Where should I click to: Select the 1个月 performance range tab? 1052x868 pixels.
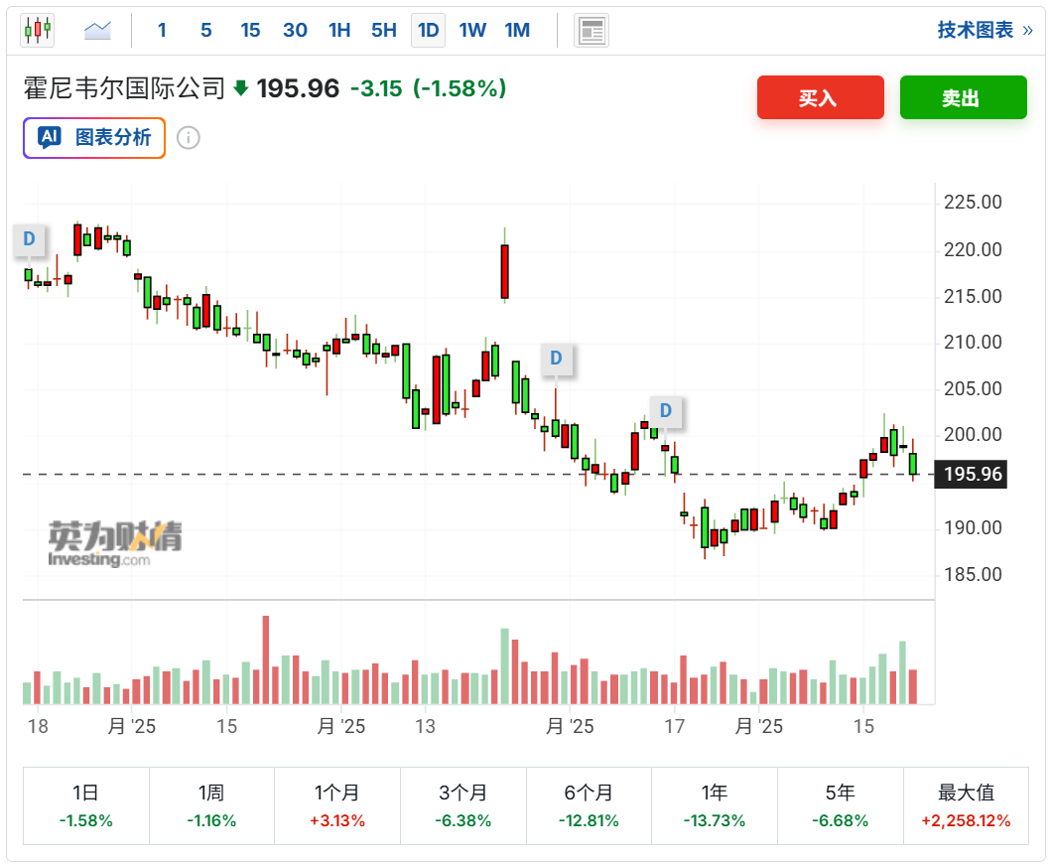click(337, 804)
